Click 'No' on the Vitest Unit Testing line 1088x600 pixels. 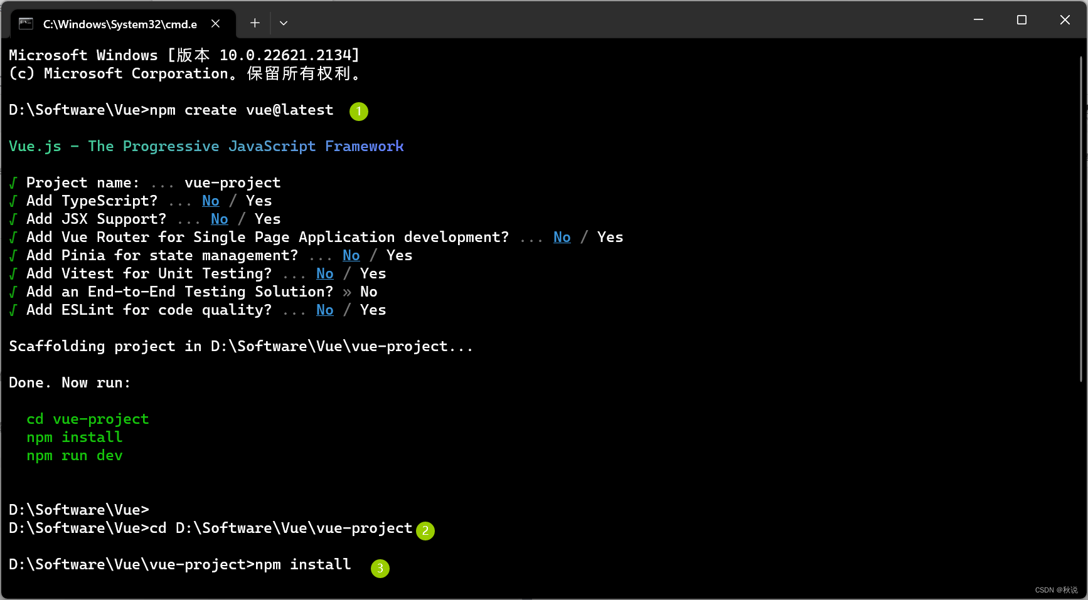325,274
